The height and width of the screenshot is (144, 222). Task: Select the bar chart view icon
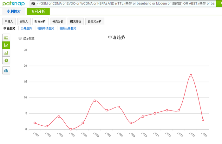coord(6,53)
